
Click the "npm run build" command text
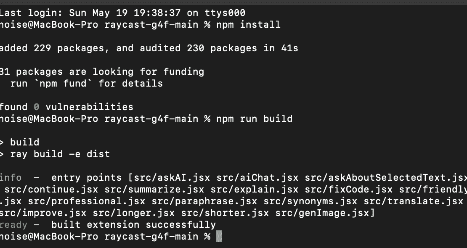pyautogui.click(x=254, y=119)
